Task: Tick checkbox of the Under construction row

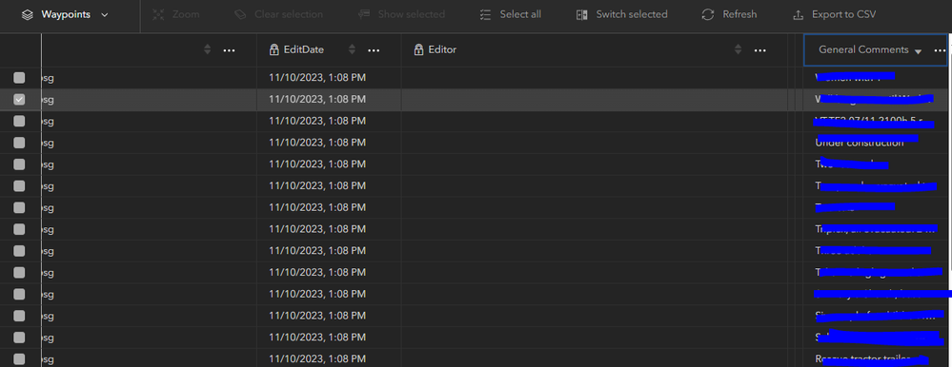Action: click(x=19, y=143)
